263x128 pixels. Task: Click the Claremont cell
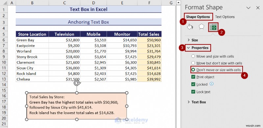click(x=32, y=62)
